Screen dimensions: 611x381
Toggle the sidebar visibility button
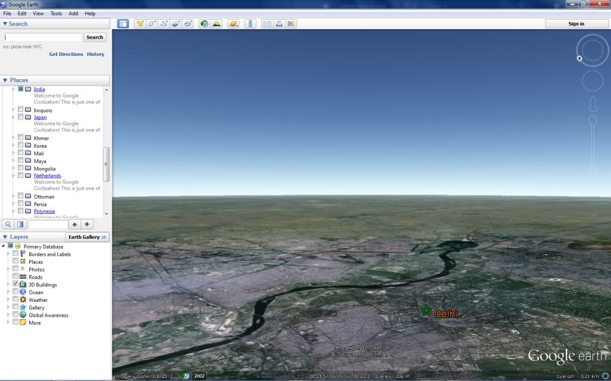click(x=123, y=24)
